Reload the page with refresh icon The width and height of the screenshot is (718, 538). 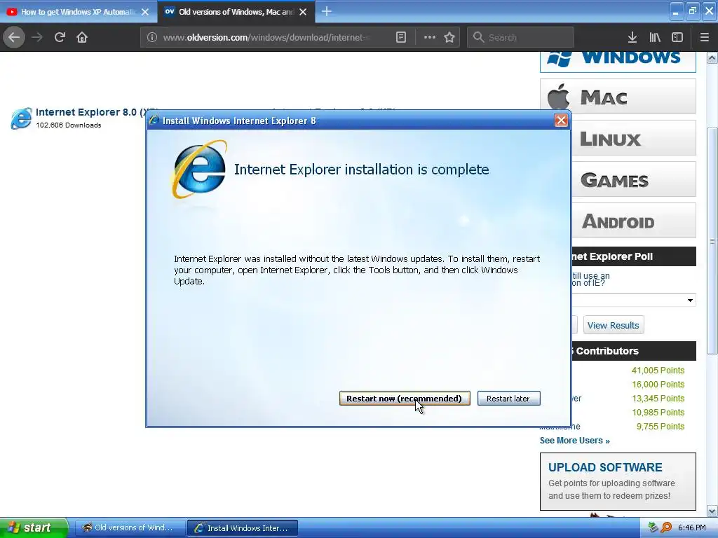[60, 37]
